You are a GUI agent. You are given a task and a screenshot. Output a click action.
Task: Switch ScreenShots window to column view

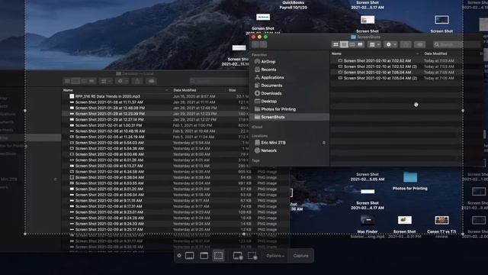pos(352,44)
